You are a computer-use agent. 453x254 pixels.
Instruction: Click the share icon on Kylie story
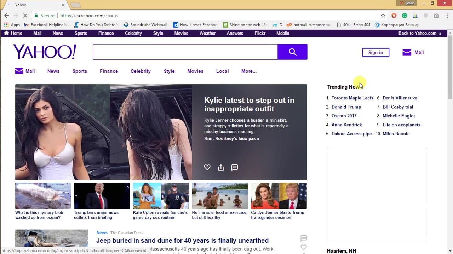coord(221,168)
